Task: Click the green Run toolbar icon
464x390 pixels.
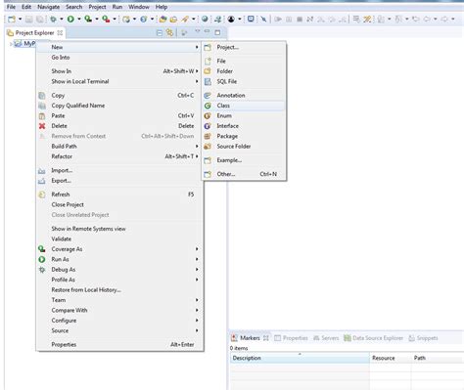Action: [70, 20]
